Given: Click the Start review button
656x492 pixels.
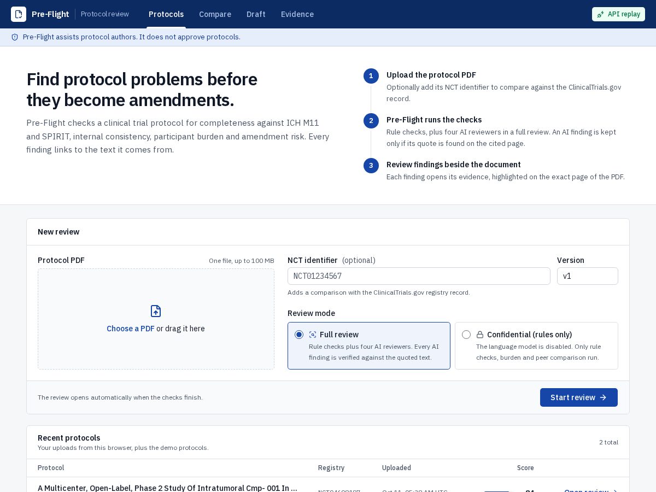Looking at the screenshot, I should pyautogui.click(x=579, y=397).
